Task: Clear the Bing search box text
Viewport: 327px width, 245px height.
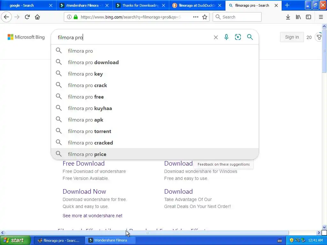Action: pyautogui.click(x=216, y=37)
